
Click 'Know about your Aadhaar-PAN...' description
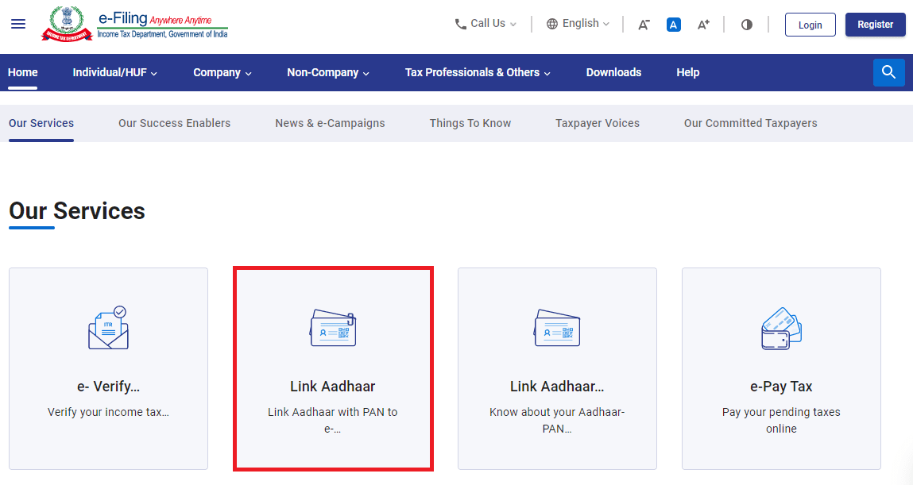click(557, 421)
